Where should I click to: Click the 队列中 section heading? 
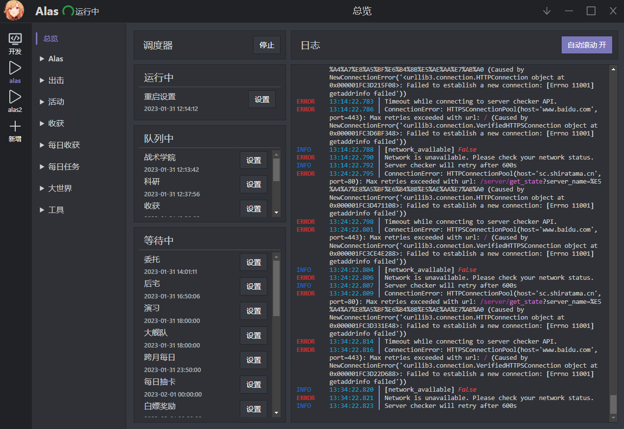[159, 138]
